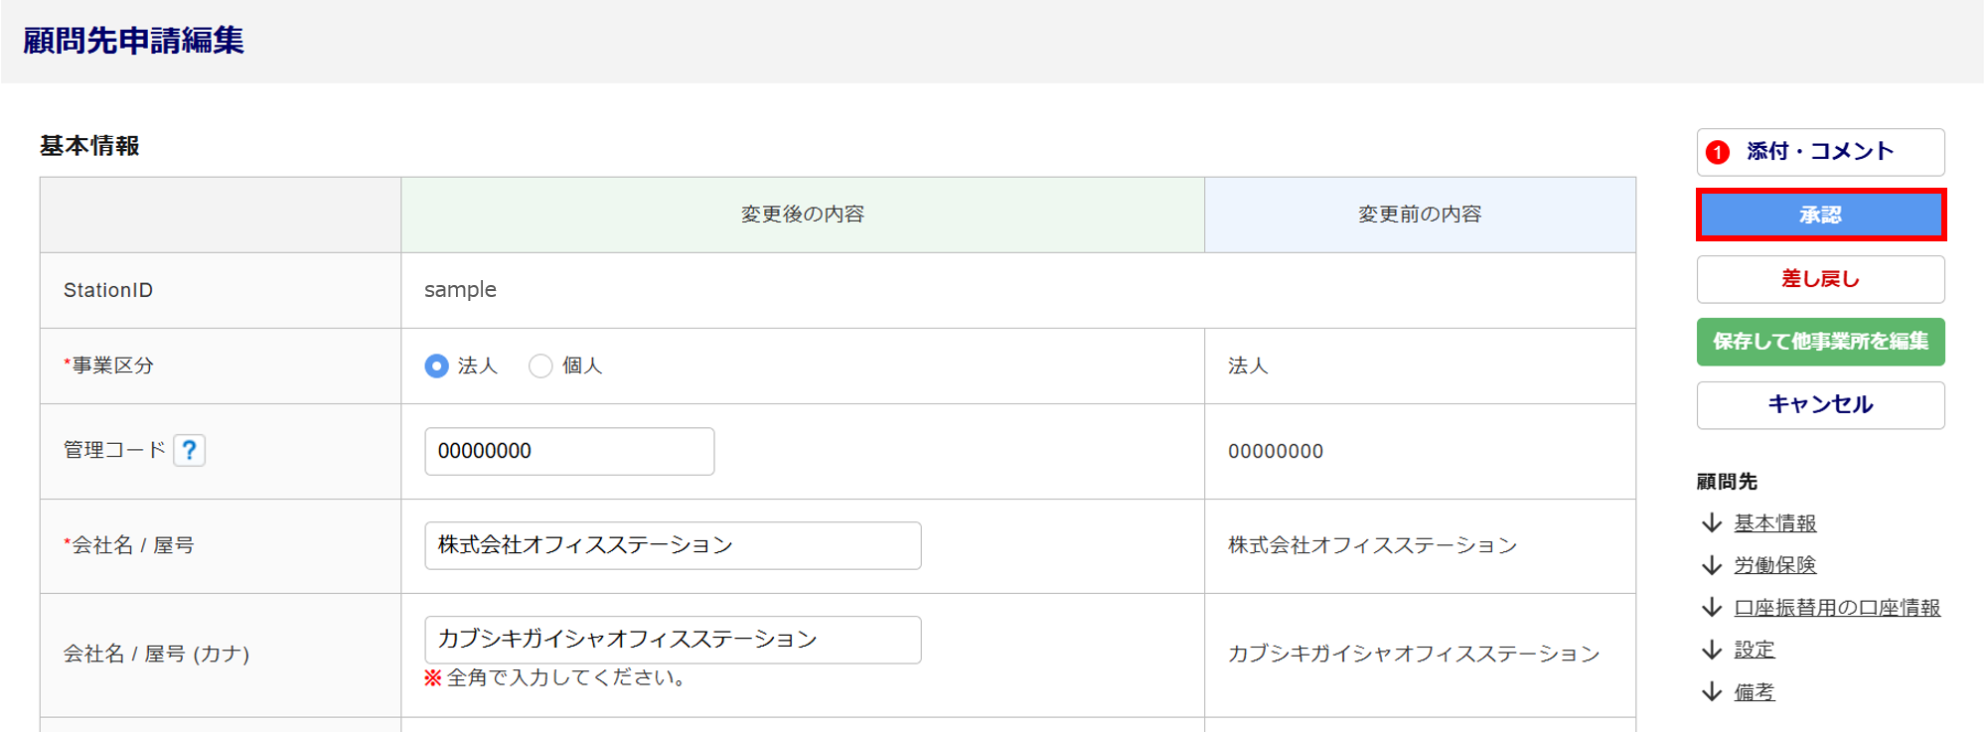
Task: Jump to 基本情報 section link
Action: coord(1774,523)
